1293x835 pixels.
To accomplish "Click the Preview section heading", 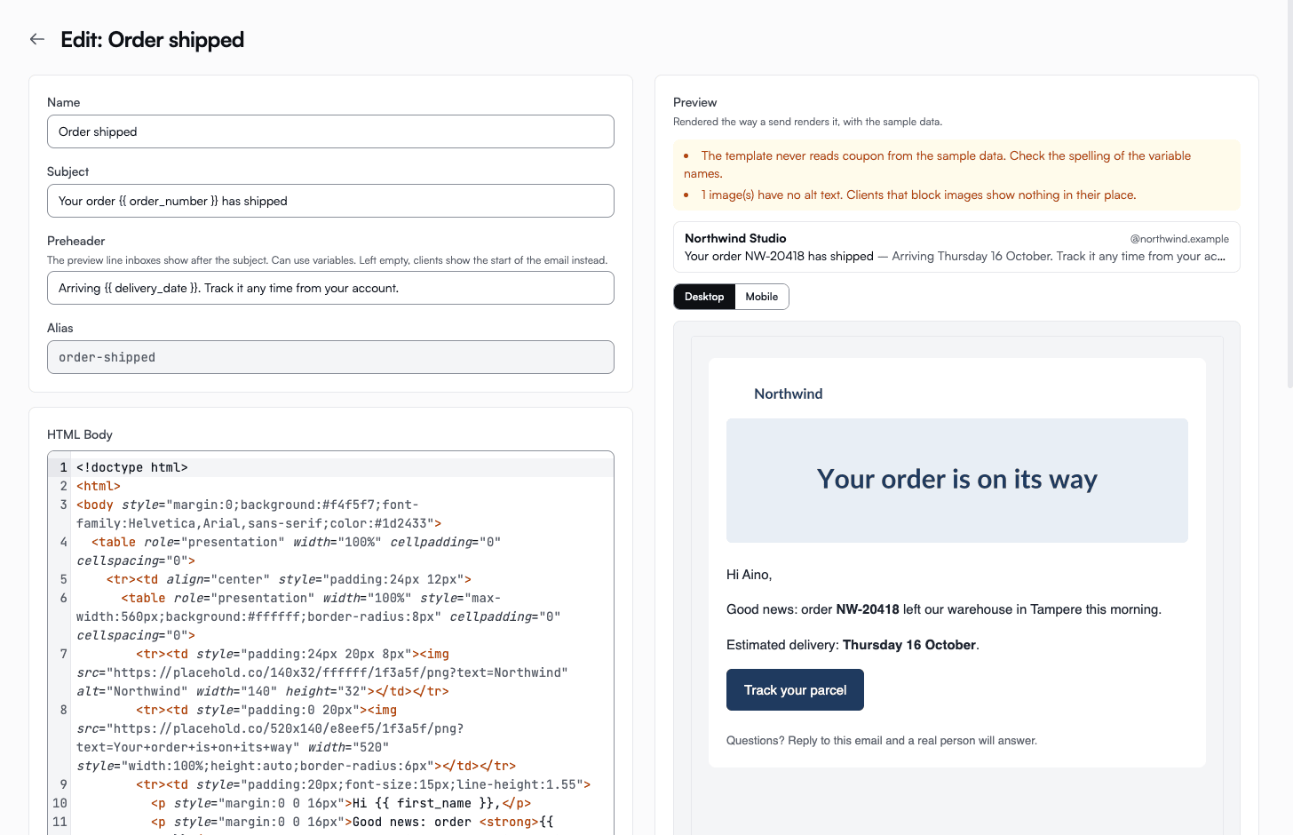I will click(694, 102).
